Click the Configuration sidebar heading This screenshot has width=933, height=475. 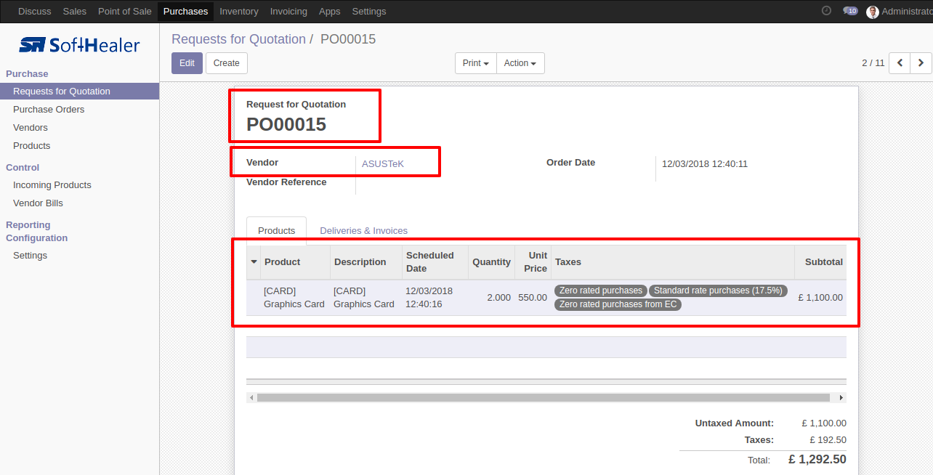click(x=37, y=238)
